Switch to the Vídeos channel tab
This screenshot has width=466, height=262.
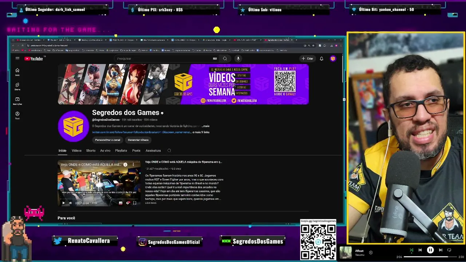(x=76, y=151)
